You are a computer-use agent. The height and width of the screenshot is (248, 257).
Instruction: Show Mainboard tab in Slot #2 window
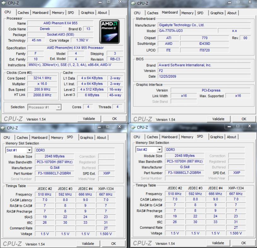[x=169, y=137]
